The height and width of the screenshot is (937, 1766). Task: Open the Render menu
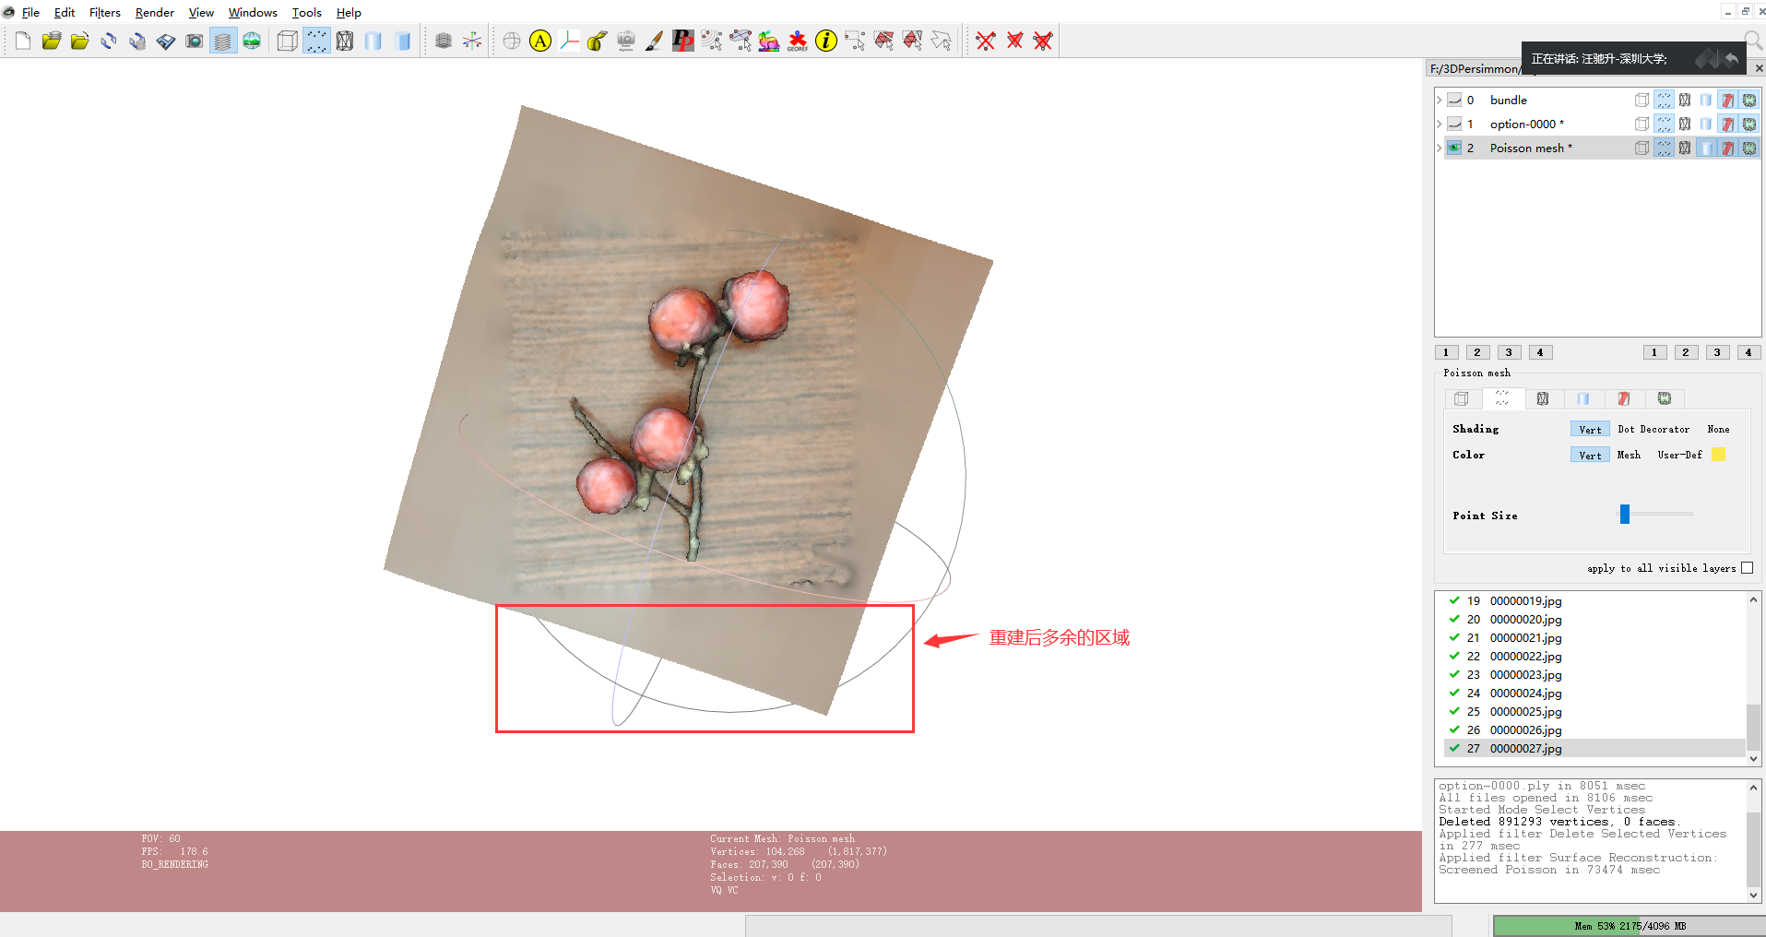(154, 12)
